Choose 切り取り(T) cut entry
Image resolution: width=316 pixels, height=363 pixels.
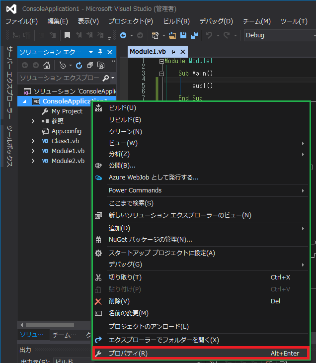201,277
